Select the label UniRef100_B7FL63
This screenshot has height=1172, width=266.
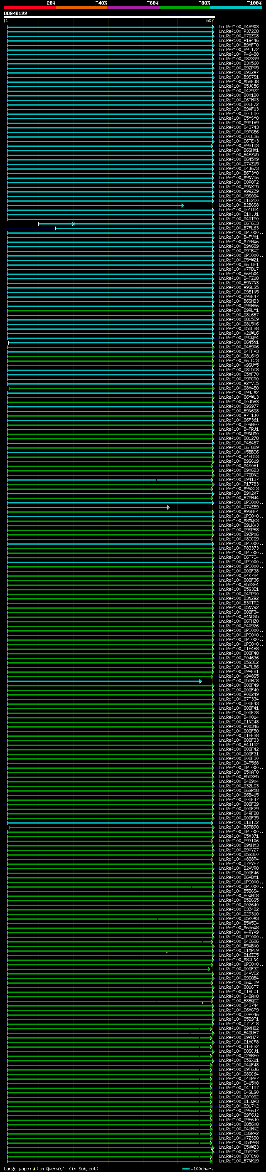click(238, 228)
